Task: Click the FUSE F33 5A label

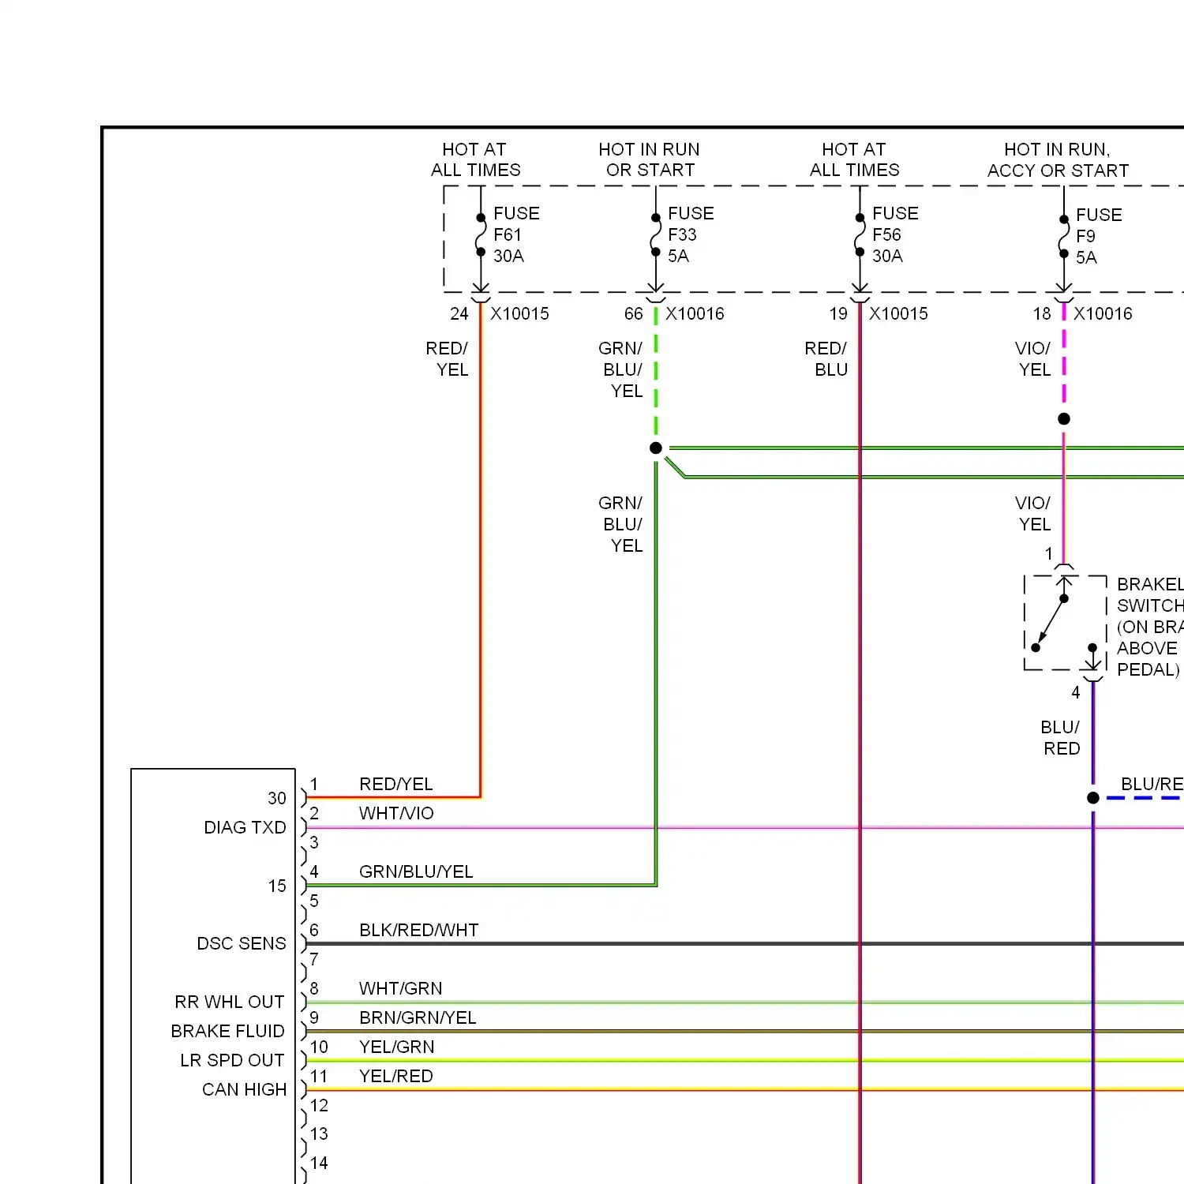Action: [691, 234]
